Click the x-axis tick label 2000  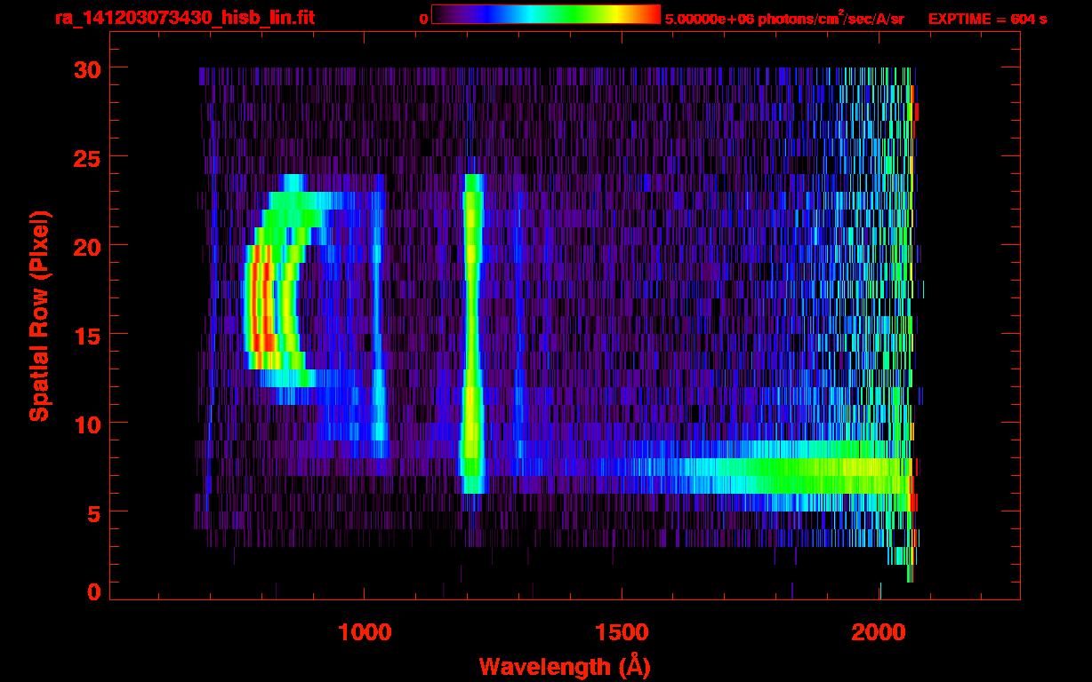[879, 632]
